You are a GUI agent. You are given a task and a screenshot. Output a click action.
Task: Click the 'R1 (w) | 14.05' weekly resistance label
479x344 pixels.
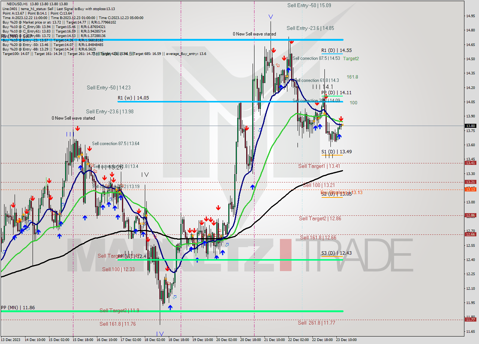tap(133, 98)
